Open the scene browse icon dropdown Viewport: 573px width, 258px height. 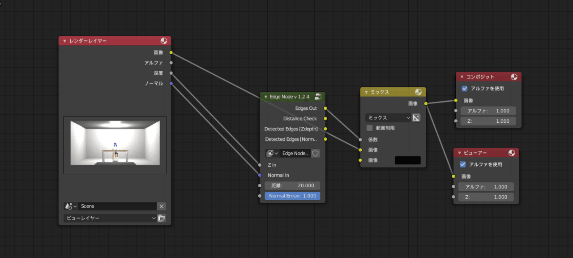[71, 206]
